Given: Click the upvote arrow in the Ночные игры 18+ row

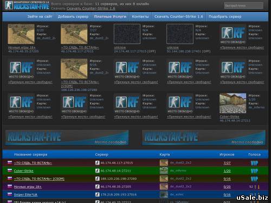Looking at the screenshot, I should (x=255, y=187).
